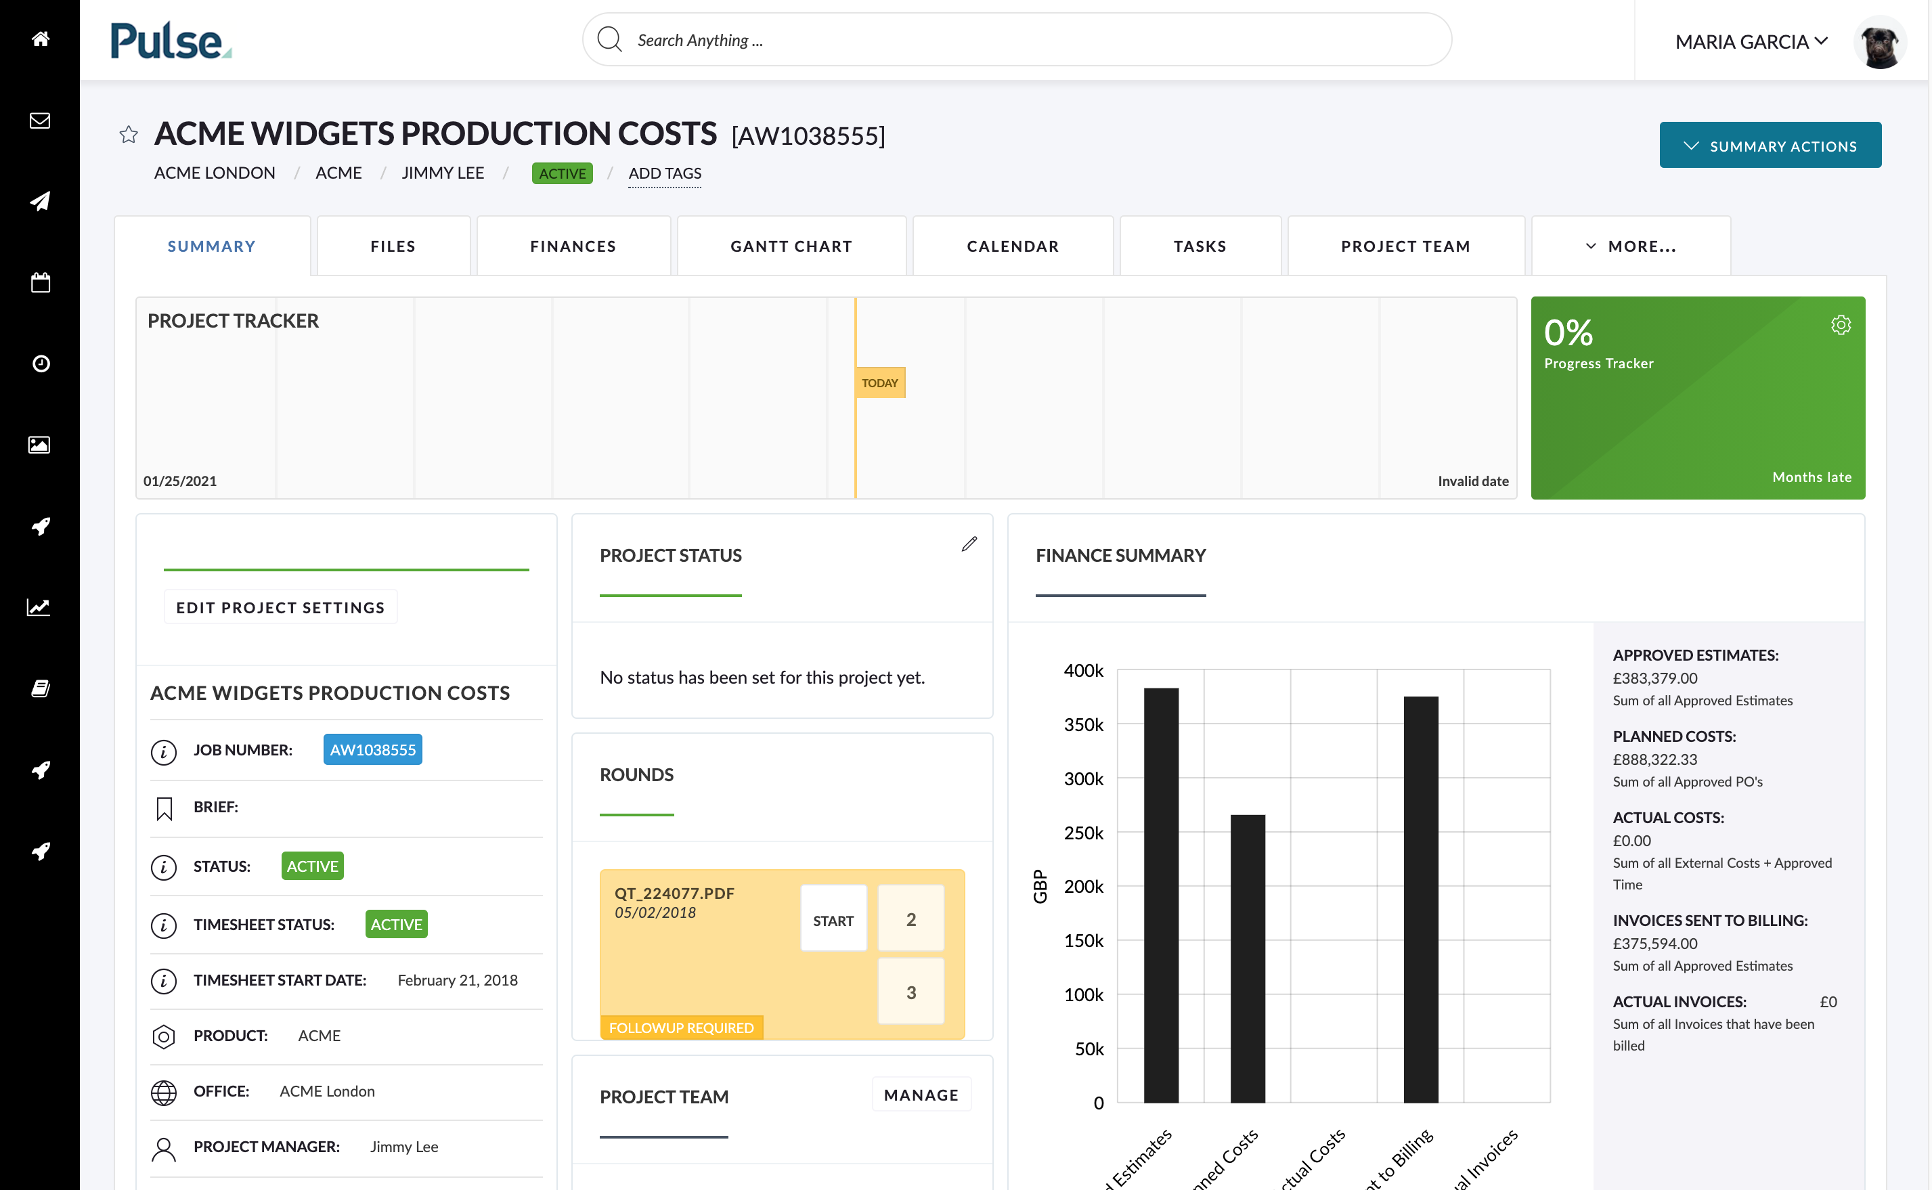Click Edit Project Settings button

(280, 607)
